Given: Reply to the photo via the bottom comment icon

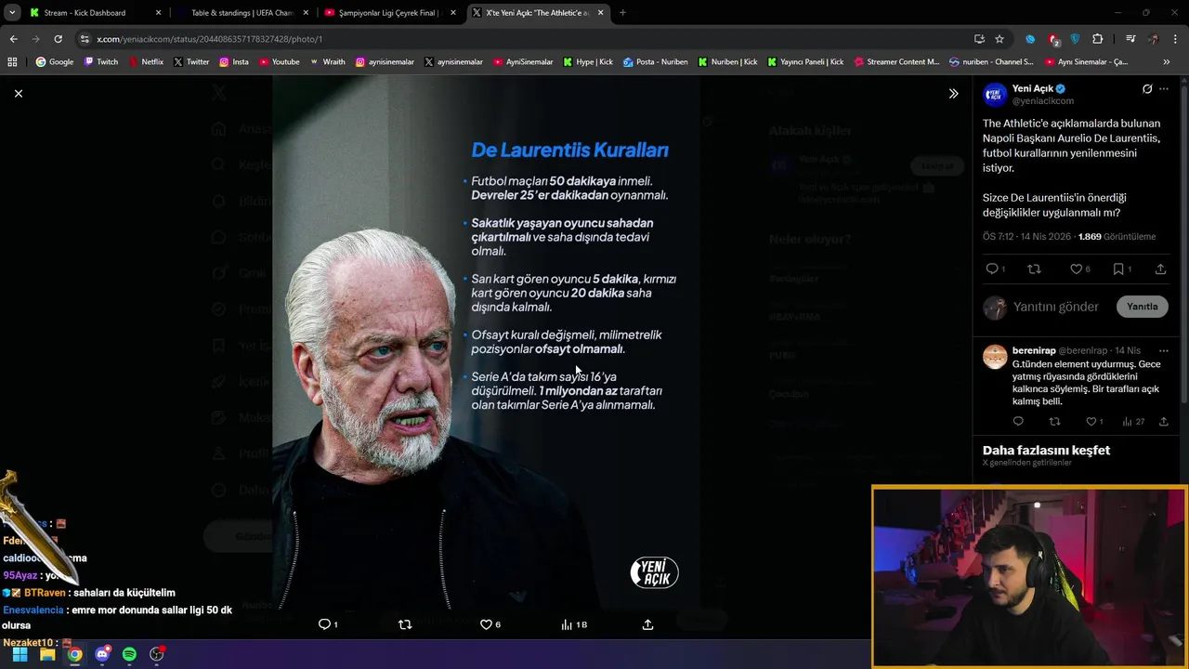Looking at the screenshot, I should (324, 624).
